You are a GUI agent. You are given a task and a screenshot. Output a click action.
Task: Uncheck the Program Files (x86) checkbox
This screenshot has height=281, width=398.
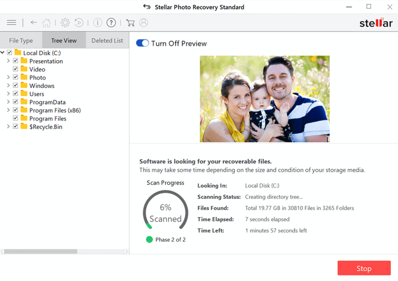click(15, 109)
